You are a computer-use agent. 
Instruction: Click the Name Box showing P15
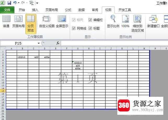coord(18,43)
